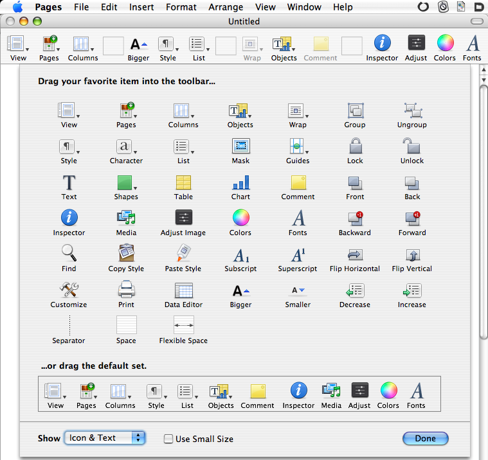Image resolution: width=488 pixels, height=460 pixels.
Task: Open the Edit menu
Action: (109, 7)
